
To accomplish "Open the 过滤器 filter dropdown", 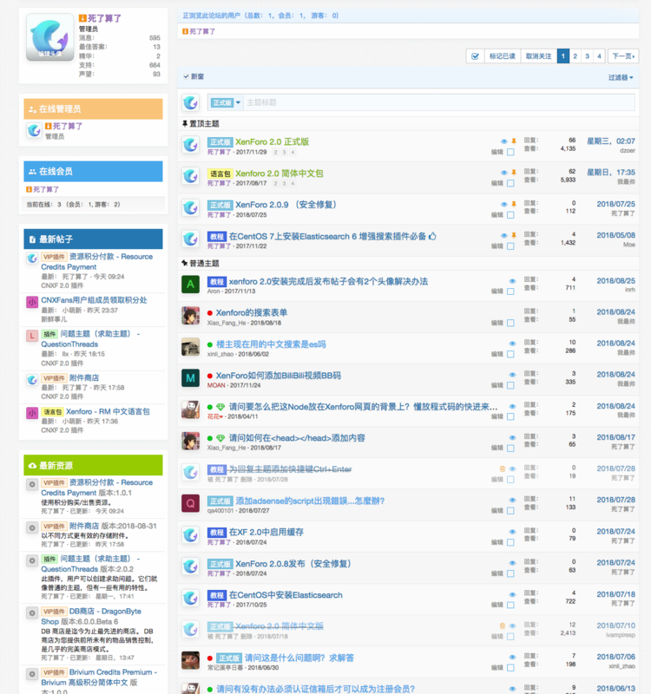I will (621, 77).
